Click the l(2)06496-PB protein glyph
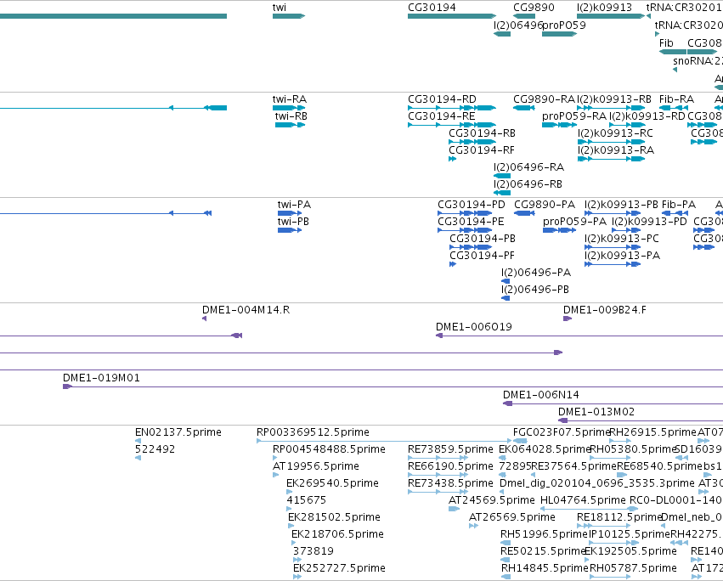 click(506, 298)
